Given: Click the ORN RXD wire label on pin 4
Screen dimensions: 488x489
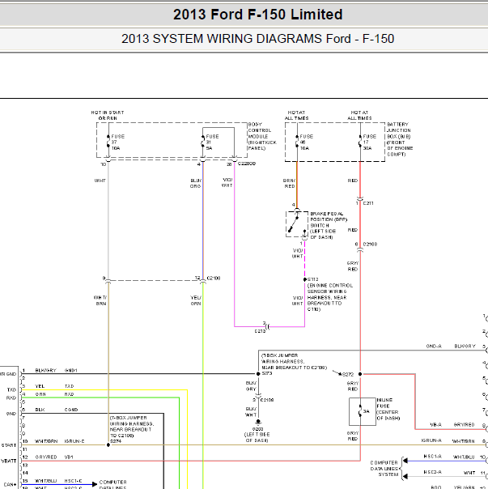Looking at the screenshot, I should coord(54,394).
